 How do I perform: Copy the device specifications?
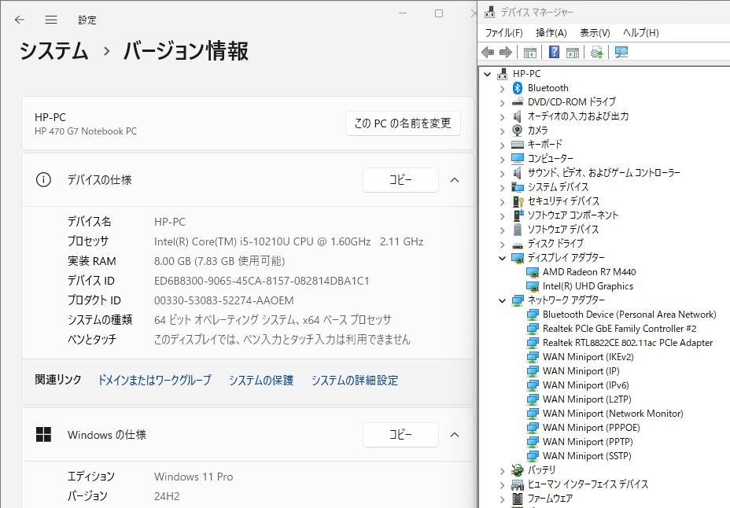(400, 179)
